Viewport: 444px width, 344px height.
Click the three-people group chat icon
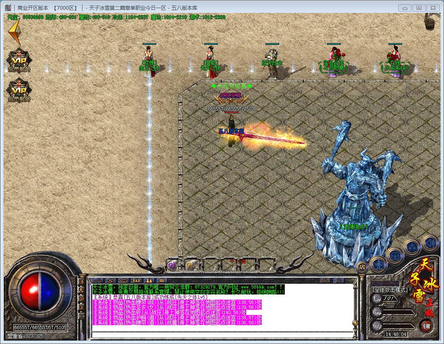pyautogui.click(x=136, y=280)
